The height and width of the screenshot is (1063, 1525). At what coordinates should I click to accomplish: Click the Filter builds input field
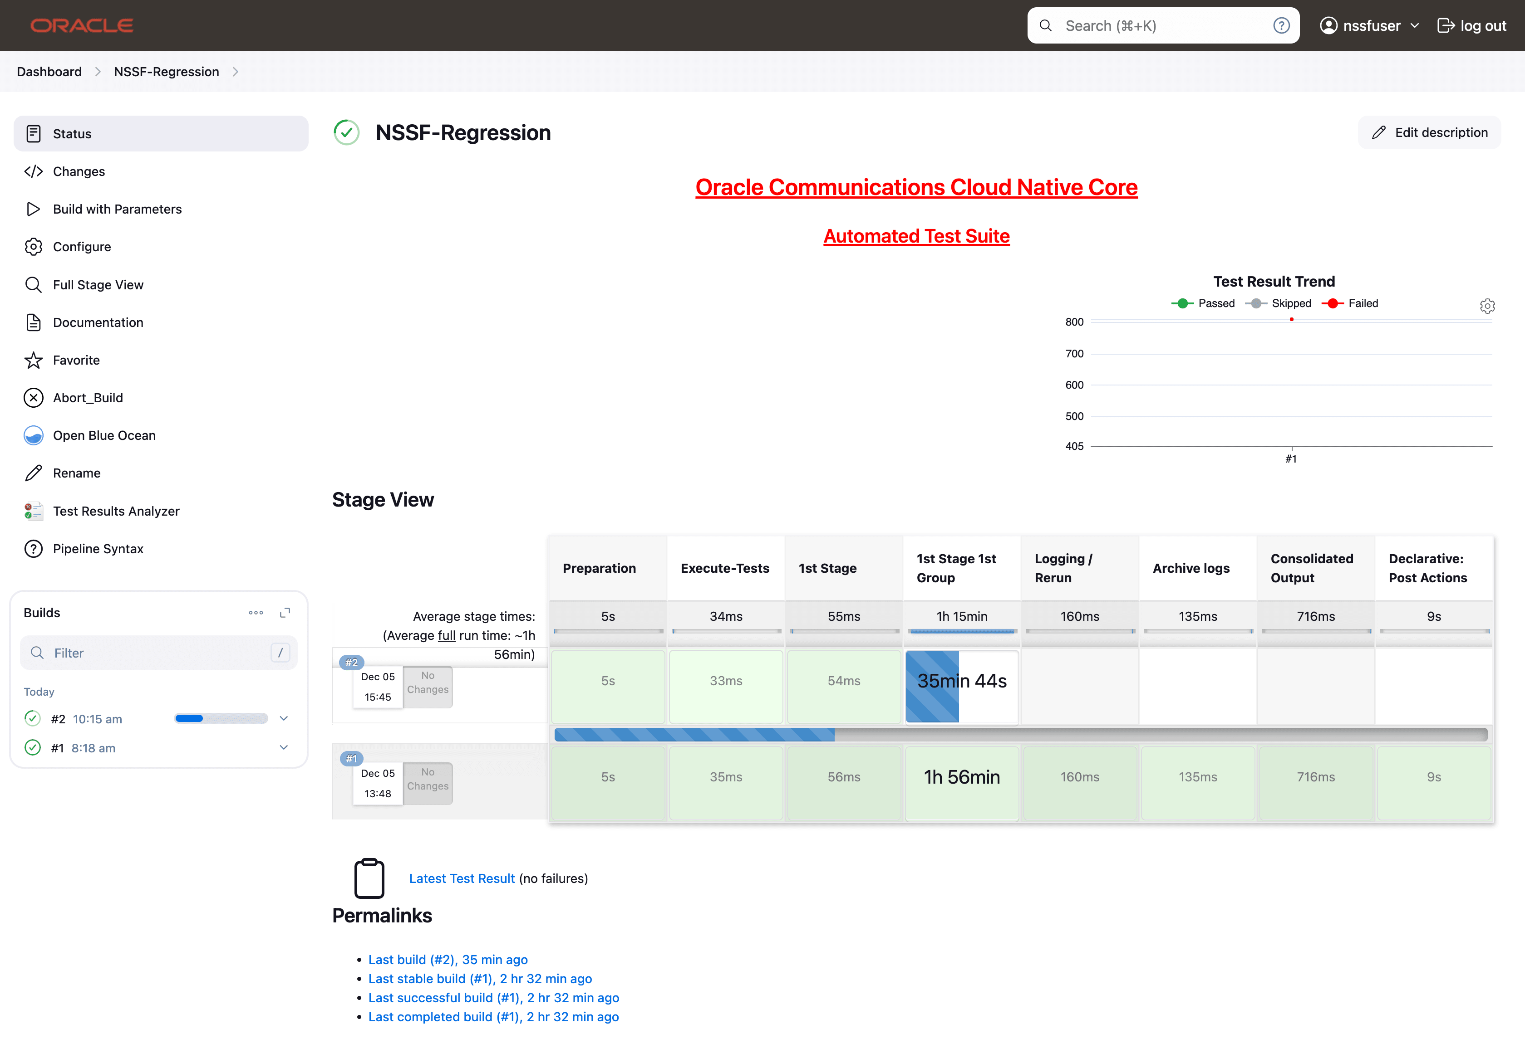coord(133,652)
